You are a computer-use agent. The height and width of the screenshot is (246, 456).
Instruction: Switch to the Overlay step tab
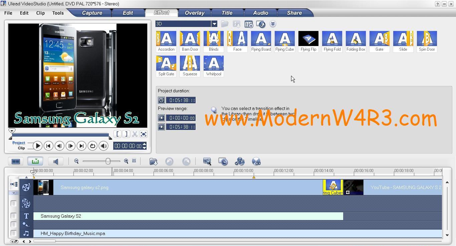[x=195, y=13]
